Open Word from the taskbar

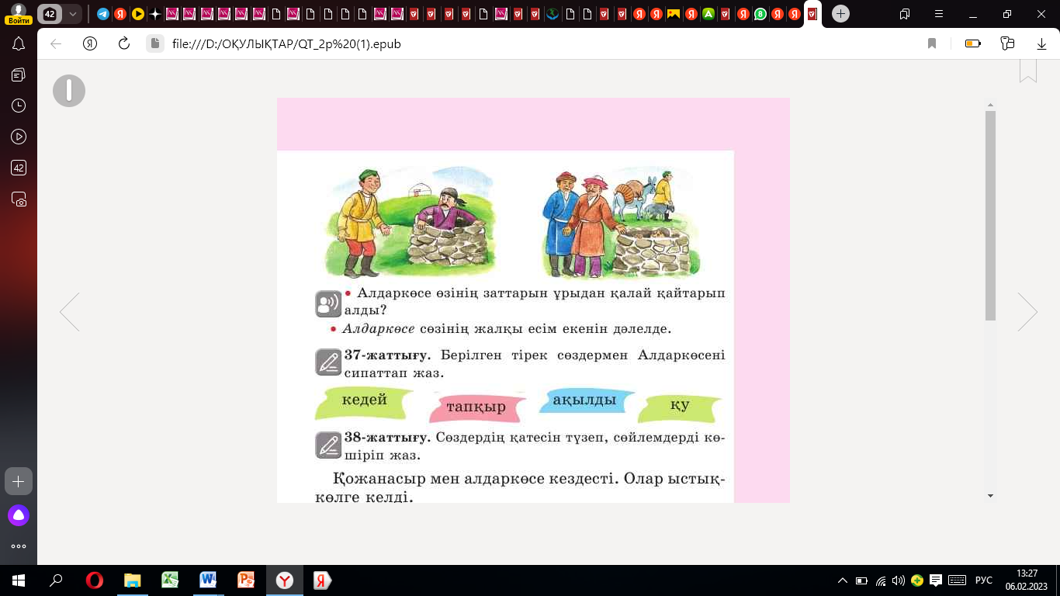tap(208, 580)
